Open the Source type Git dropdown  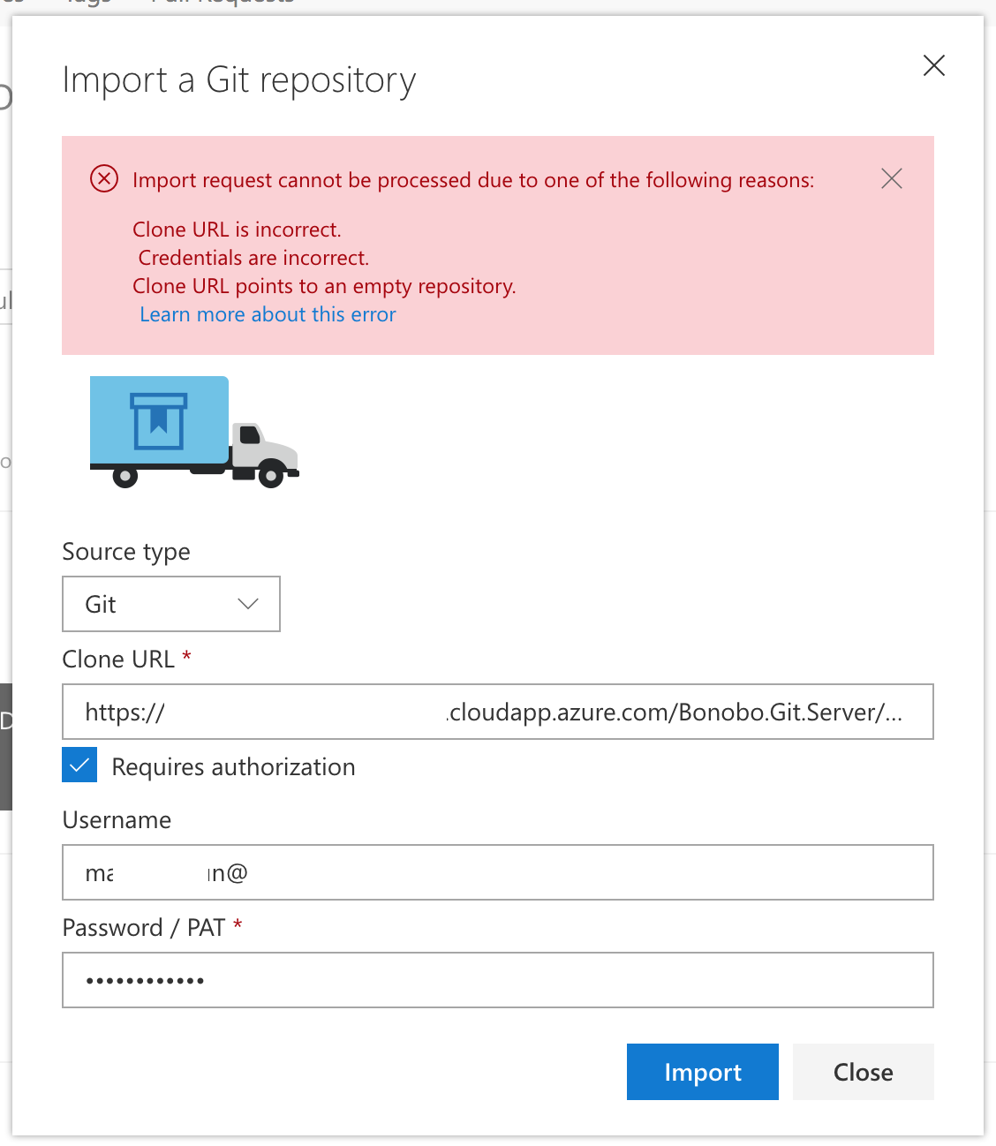(171, 604)
